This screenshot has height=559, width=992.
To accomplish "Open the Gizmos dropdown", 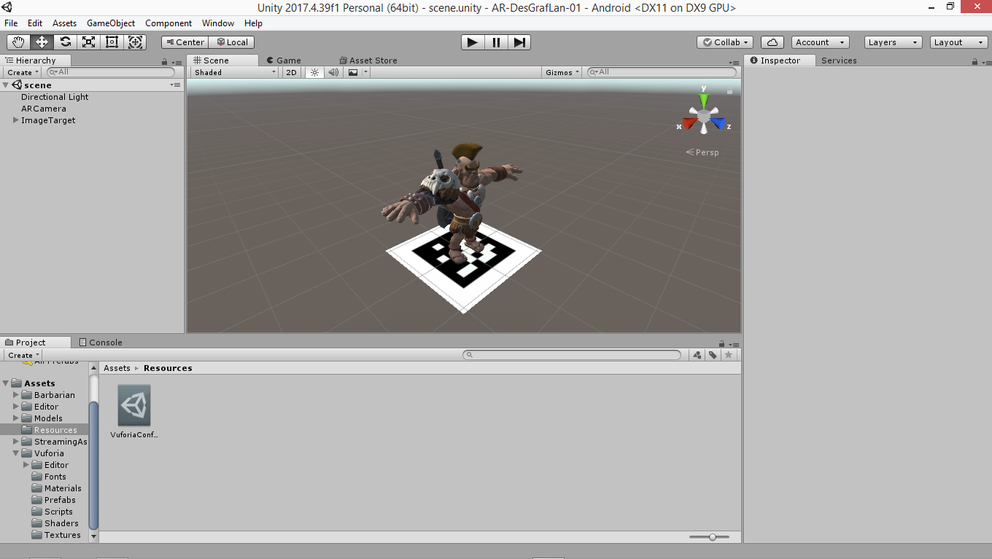I will tap(562, 72).
